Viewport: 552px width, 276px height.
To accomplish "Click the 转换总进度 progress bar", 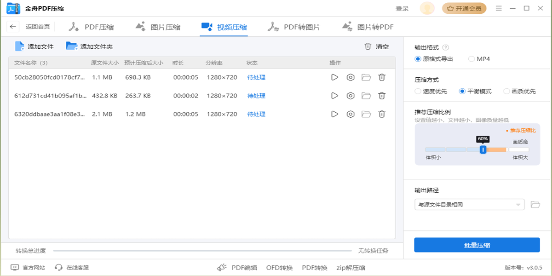I will 202,251.
